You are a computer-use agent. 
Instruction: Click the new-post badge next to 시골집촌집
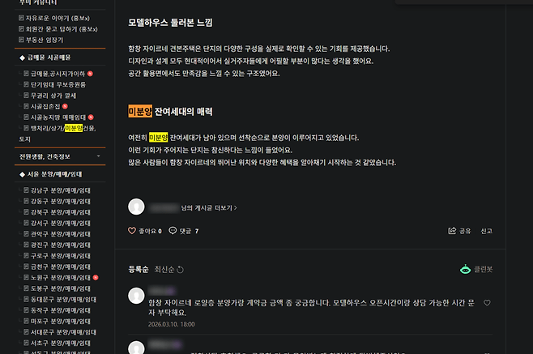(x=65, y=106)
